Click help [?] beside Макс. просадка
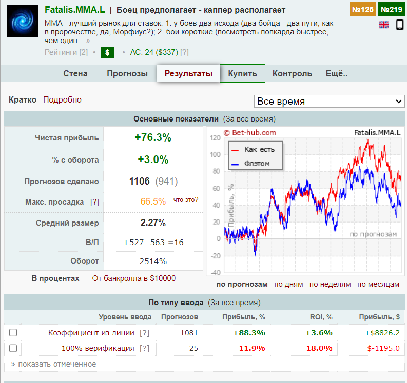 (94, 202)
